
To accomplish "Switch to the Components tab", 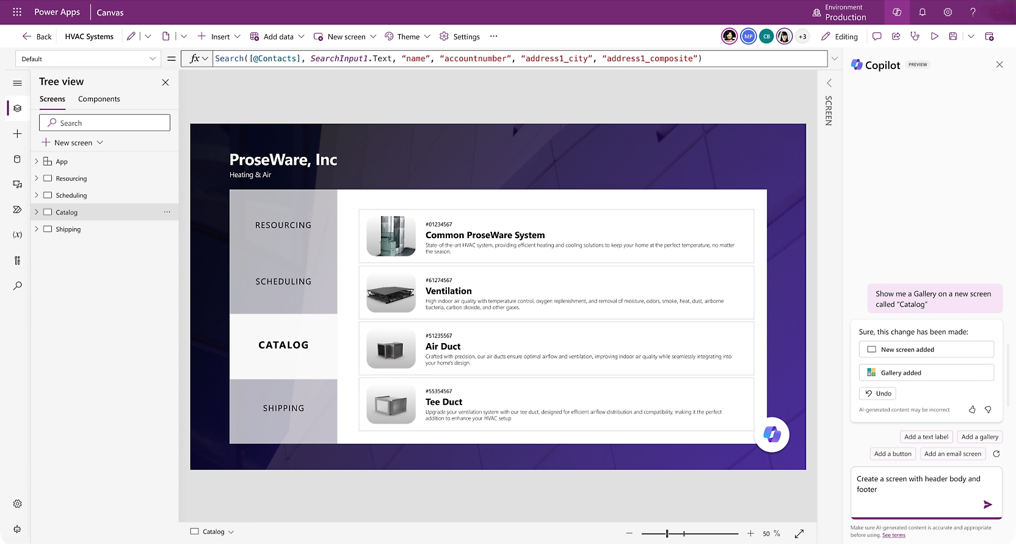I will coord(99,99).
